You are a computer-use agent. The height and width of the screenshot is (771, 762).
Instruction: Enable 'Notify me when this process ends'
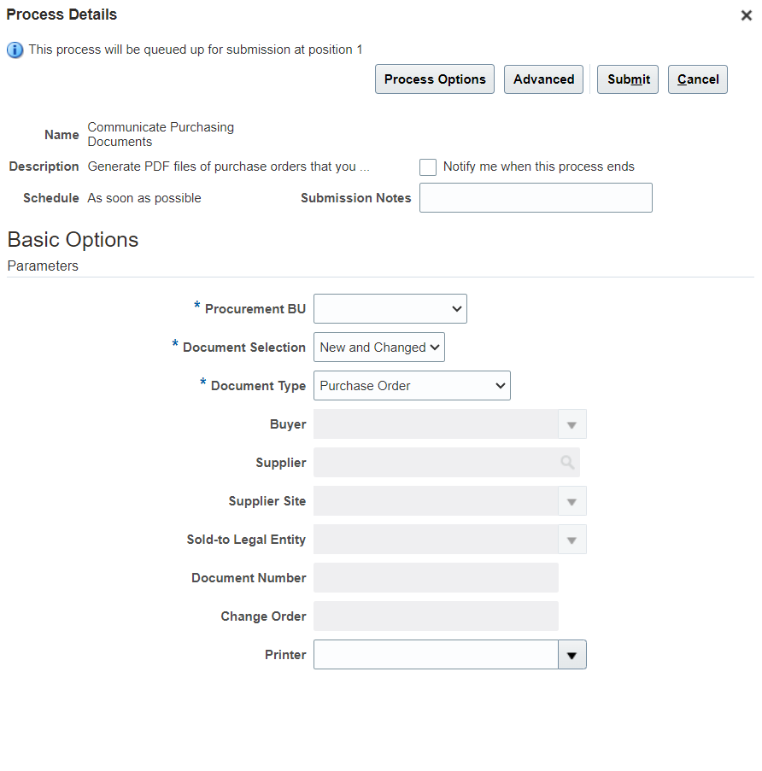pyautogui.click(x=427, y=166)
